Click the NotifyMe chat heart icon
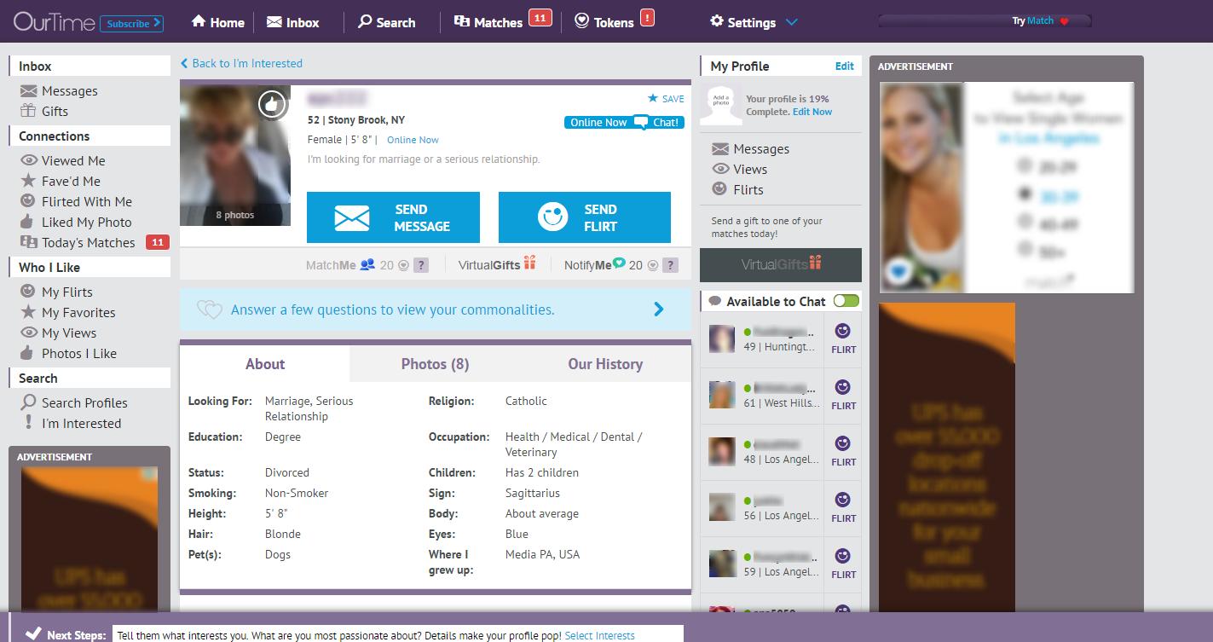Screen dimensions: 1213x642 click(x=619, y=263)
